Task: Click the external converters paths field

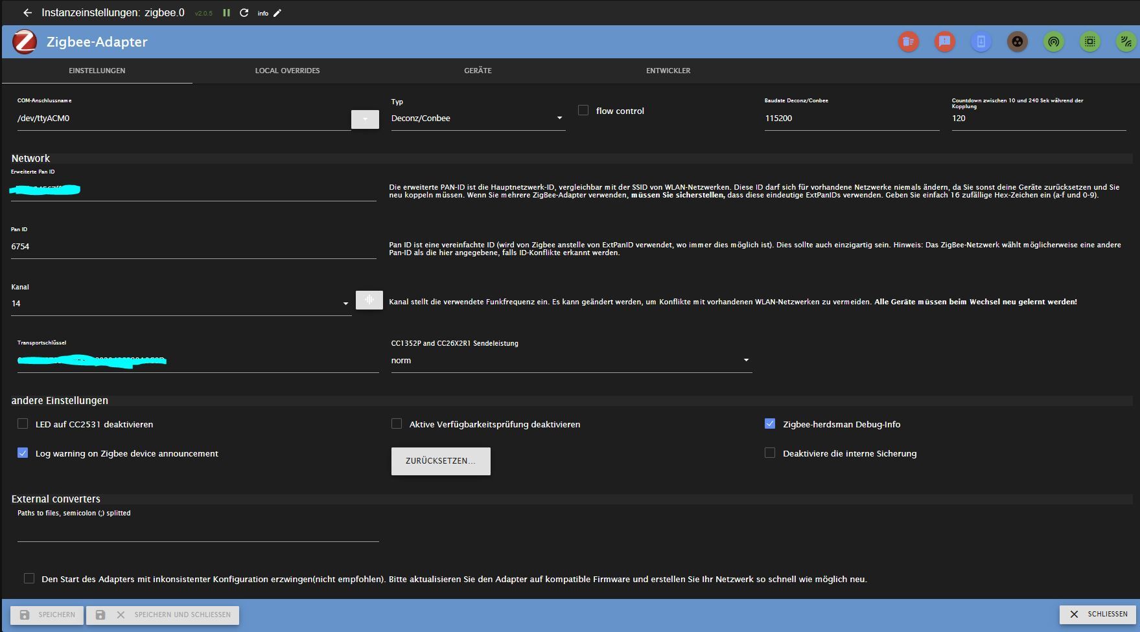Action: pos(198,531)
